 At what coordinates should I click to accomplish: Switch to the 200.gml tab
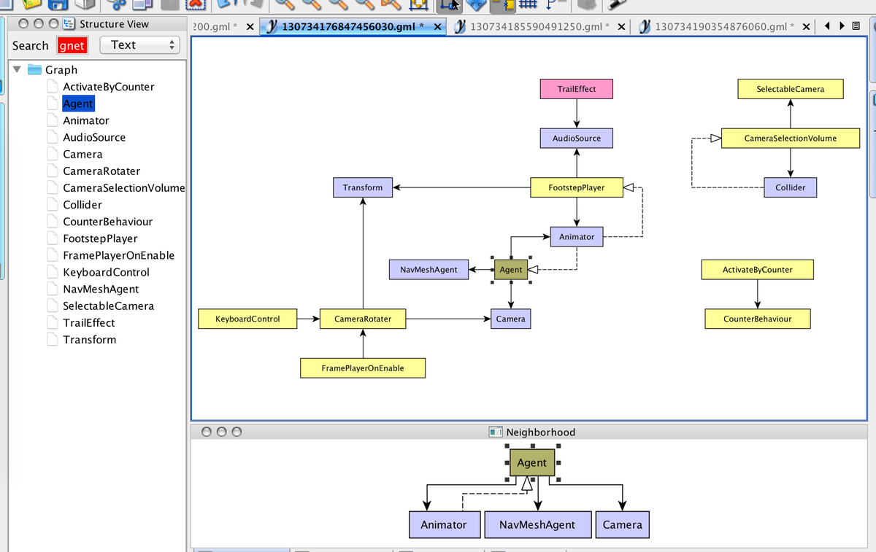point(215,27)
